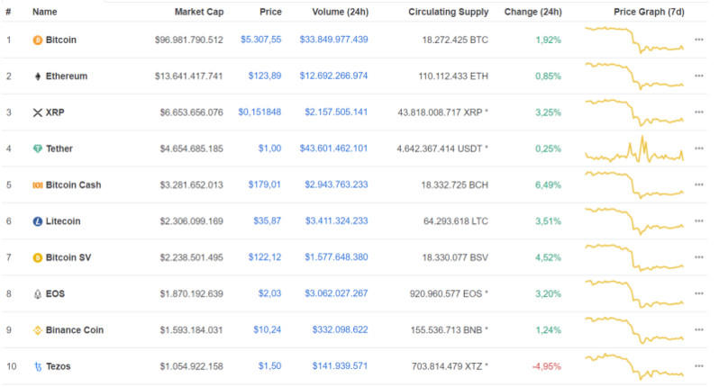
Task: Open the three-dot menu for EOS
Action: tap(699, 293)
